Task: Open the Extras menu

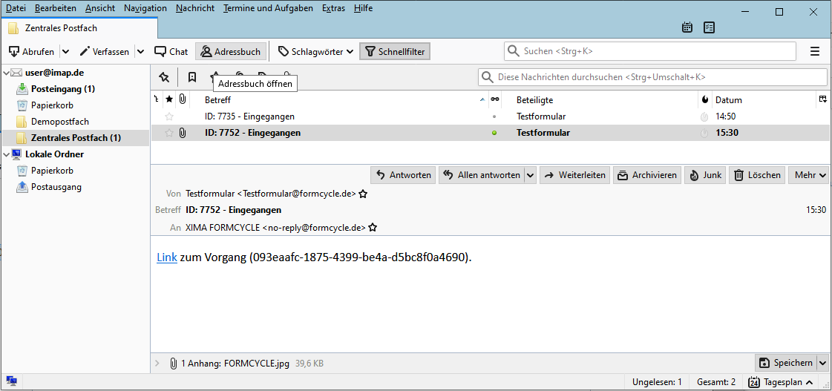Action: pos(334,8)
